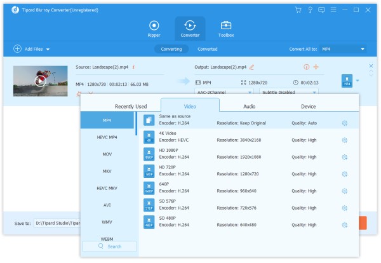Select the Converted tab
The height and width of the screenshot is (263, 381).
pyautogui.click(x=207, y=50)
